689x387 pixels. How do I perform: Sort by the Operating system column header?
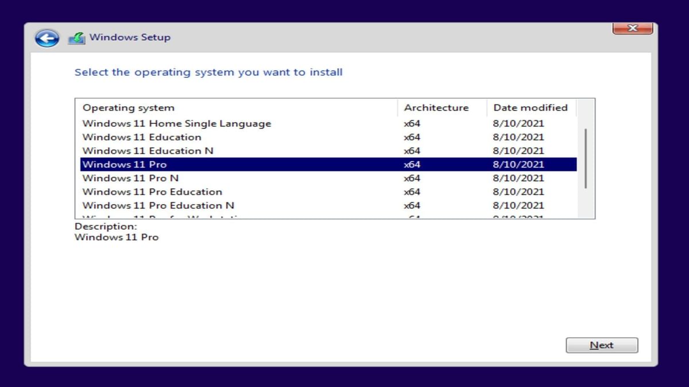coord(128,107)
